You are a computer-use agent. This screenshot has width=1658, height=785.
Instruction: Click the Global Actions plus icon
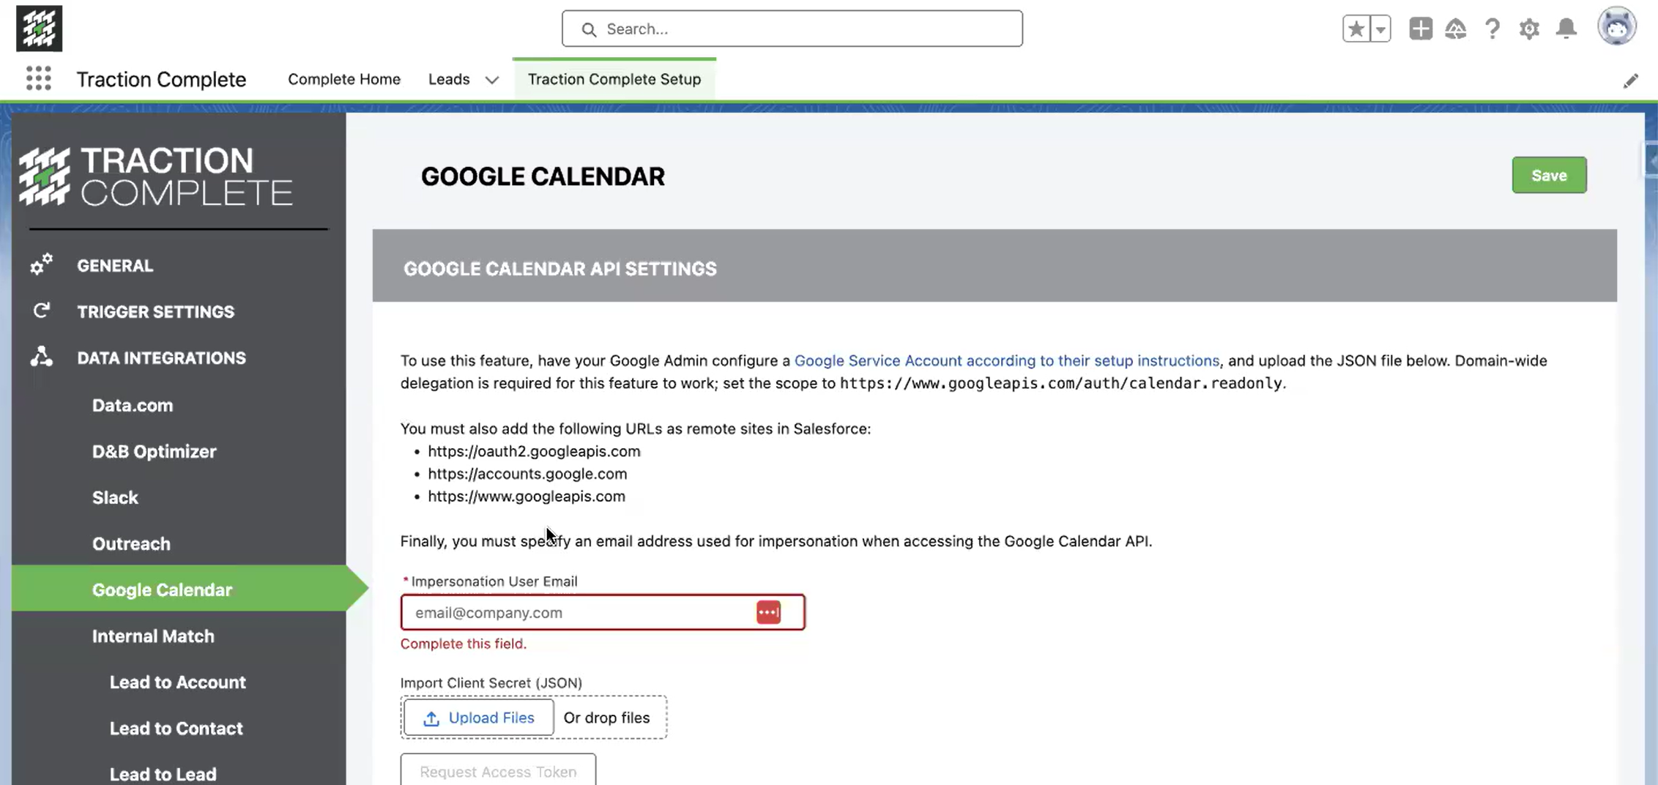click(x=1421, y=29)
